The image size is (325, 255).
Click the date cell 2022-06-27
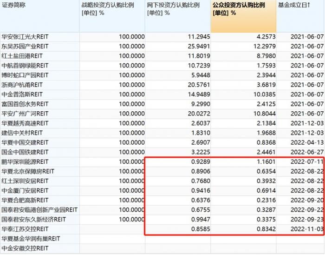(307, 152)
